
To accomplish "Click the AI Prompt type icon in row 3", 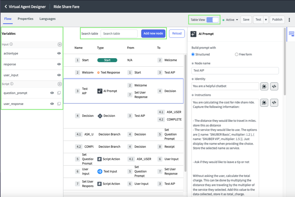I will tap(100, 91).
